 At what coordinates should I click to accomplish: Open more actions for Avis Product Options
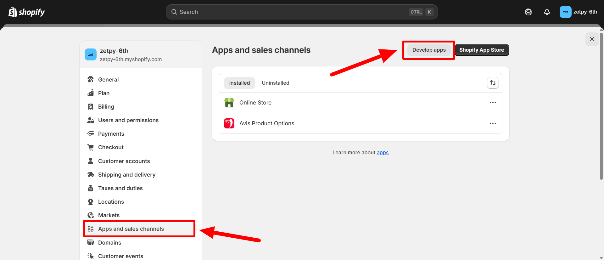coord(493,123)
